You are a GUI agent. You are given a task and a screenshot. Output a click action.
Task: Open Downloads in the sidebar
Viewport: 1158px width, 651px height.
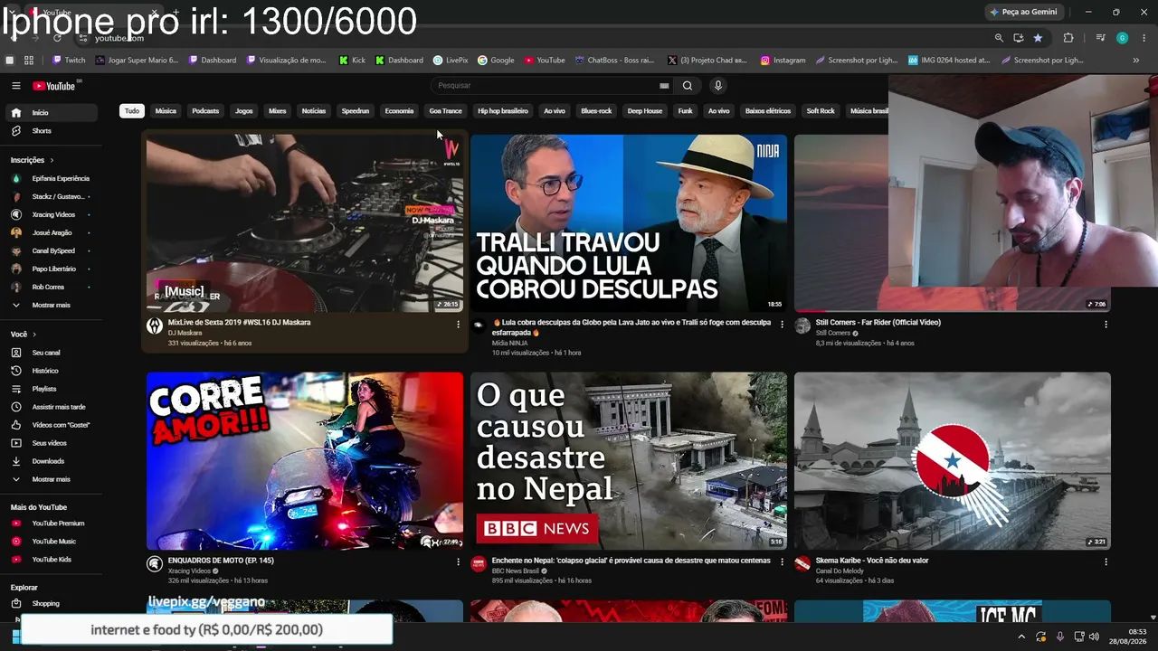pos(51,461)
